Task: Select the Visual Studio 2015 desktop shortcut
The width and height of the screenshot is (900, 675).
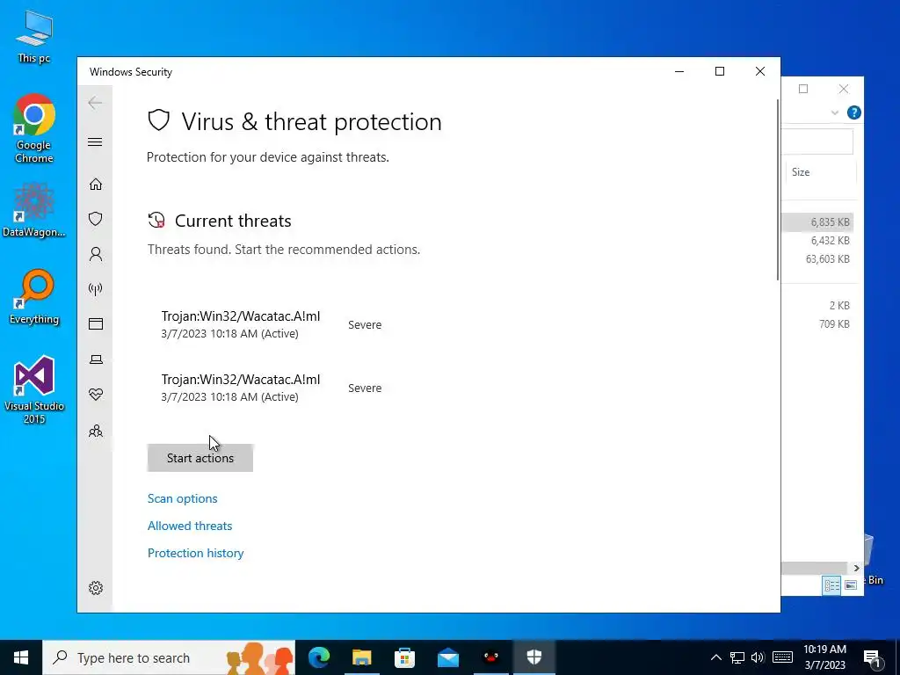Action: point(34,390)
